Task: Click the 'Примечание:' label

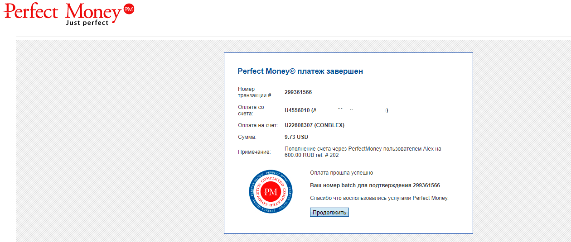Action: click(x=254, y=152)
